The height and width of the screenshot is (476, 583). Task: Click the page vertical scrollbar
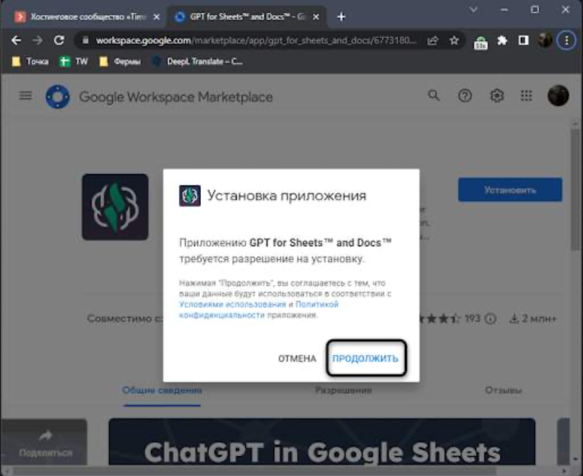[x=575, y=189]
